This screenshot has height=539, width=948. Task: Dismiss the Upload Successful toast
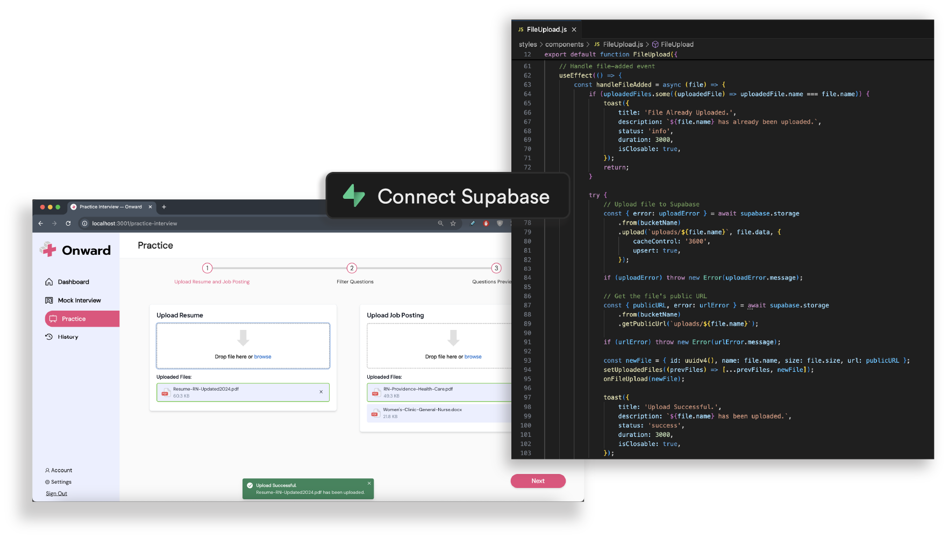tap(369, 483)
